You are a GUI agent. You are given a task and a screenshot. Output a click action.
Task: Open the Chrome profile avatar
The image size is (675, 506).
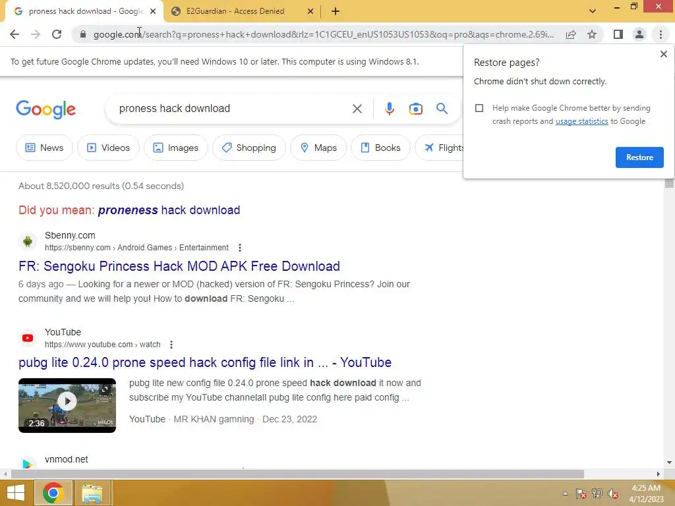pos(639,34)
